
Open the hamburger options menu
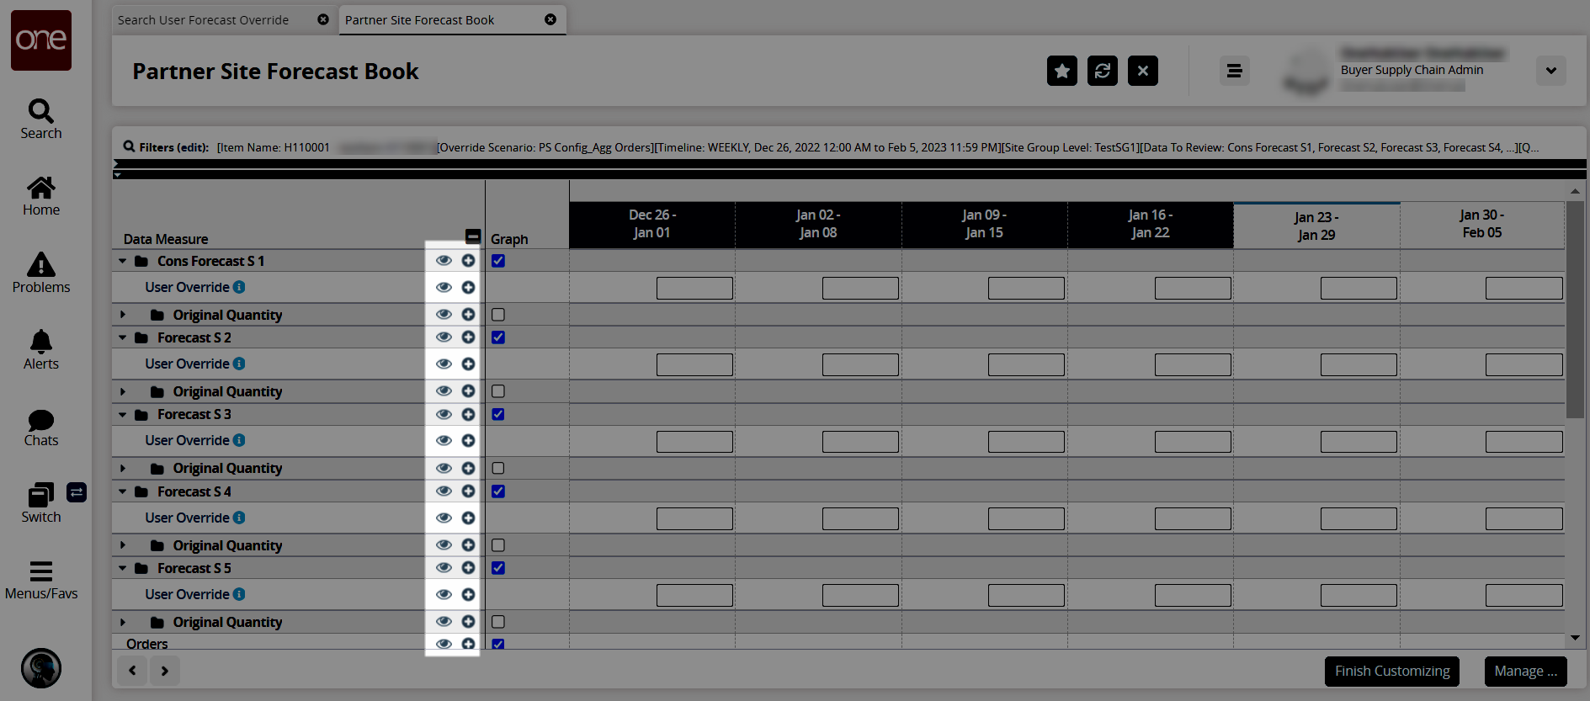pos(1235,71)
